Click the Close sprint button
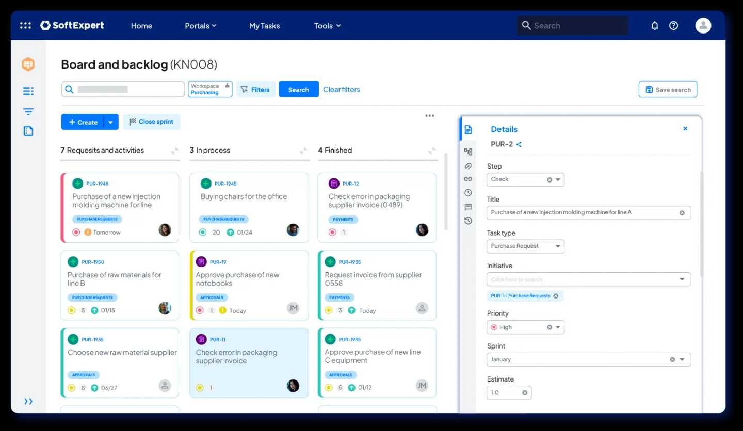This screenshot has width=743, height=431. coord(152,122)
